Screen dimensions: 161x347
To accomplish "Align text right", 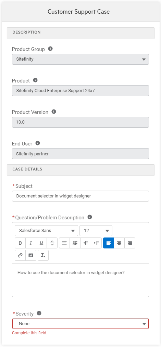I will coord(130,243).
